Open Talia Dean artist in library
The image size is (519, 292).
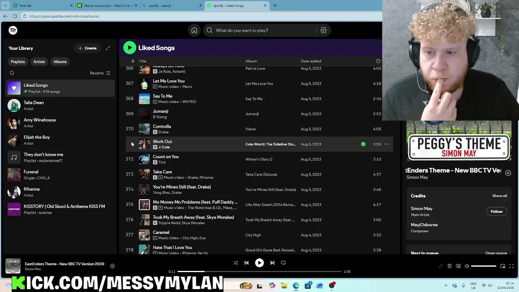[60, 105]
